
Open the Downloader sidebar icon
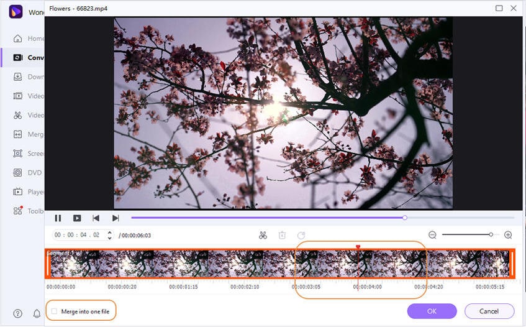(x=18, y=77)
